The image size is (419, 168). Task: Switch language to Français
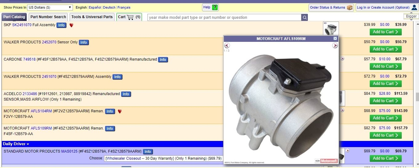[124, 7]
